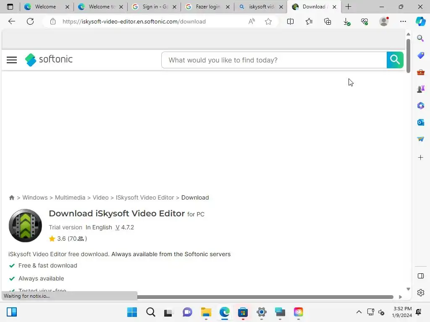Open the Softonic hamburger menu

coord(12,60)
